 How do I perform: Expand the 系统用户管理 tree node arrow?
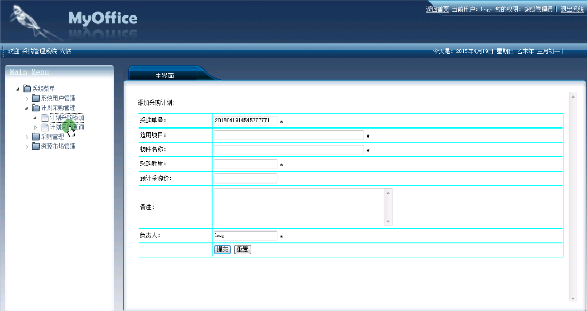[27, 98]
